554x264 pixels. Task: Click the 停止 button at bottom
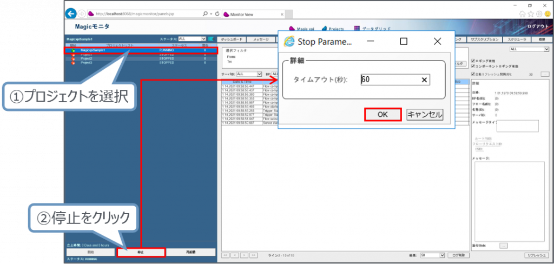(x=141, y=252)
